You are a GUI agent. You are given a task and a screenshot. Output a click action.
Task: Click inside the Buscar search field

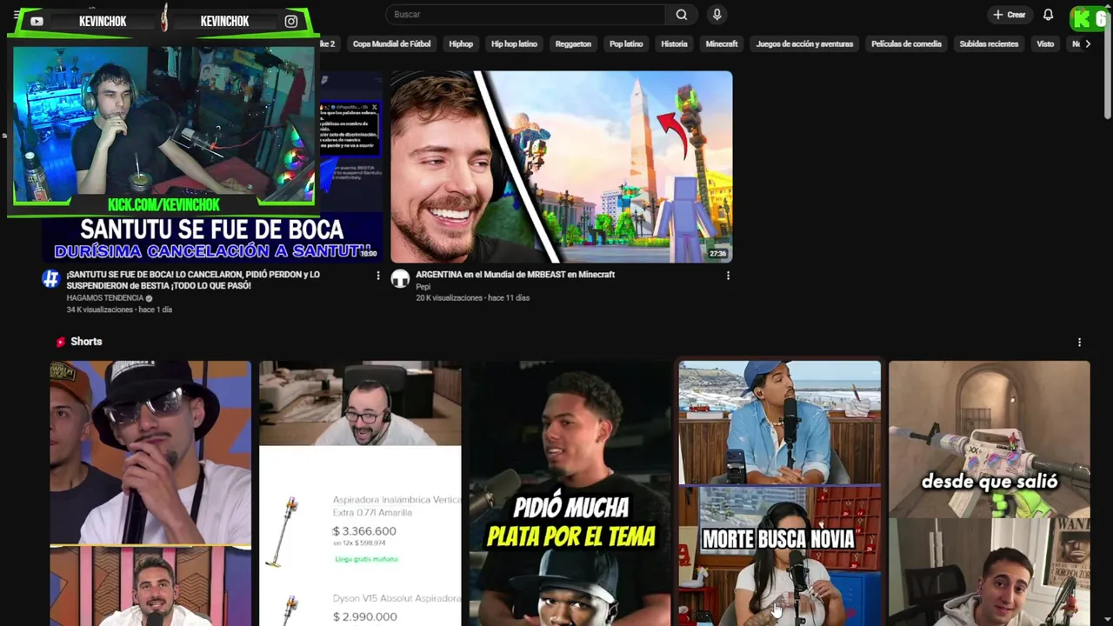pyautogui.click(x=525, y=15)
